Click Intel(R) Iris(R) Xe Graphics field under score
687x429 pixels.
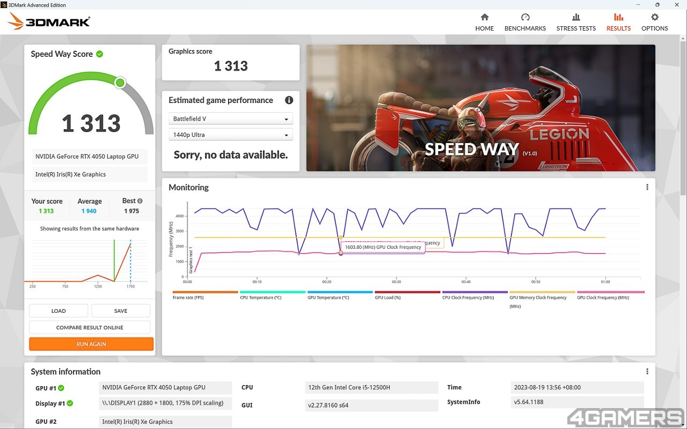90,174
